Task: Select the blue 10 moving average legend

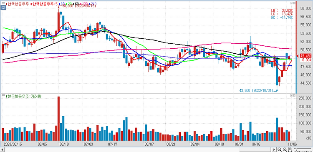Action: coord(62,4)
